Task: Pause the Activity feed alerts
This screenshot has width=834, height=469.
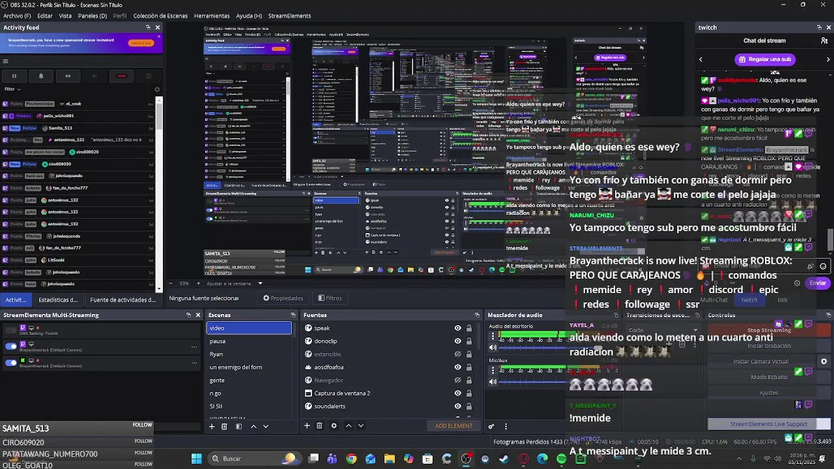Action: tap(14, 76)
